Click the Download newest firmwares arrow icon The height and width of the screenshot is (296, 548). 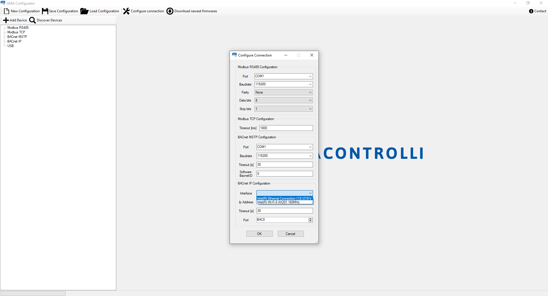click(x=170, y=11)
